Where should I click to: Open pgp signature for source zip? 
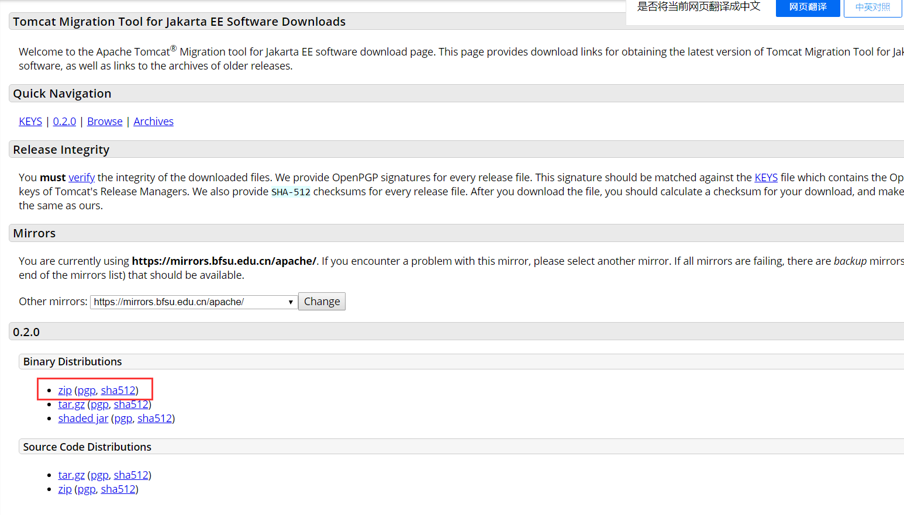(x=87, y=489)
